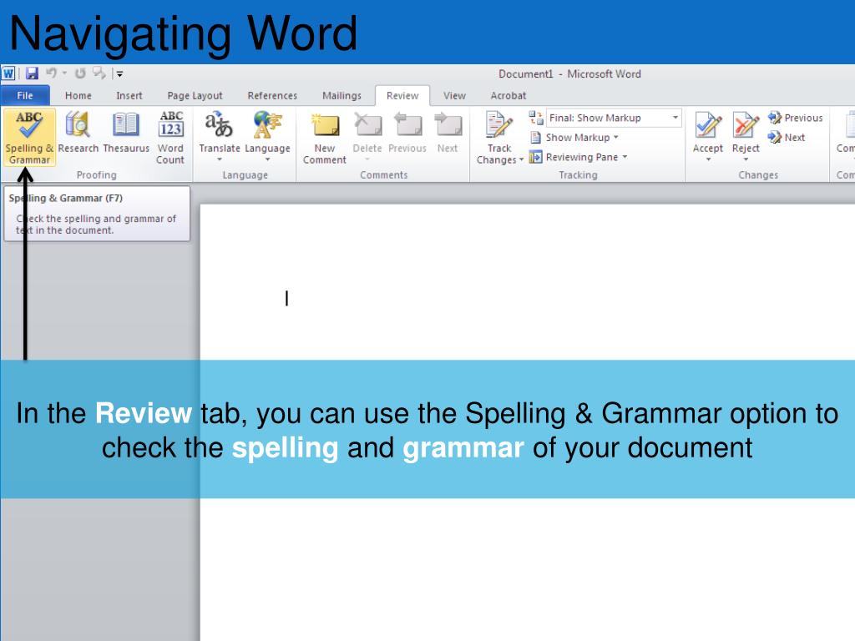Image resolution: width=855 pixels, height=641 pixels.
Task: Expand the Track Changes dropdown arrow
Action: click(x=521, y=159)
